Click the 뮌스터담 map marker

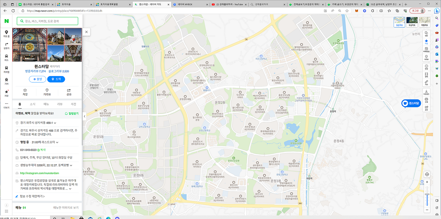(411, 103)
